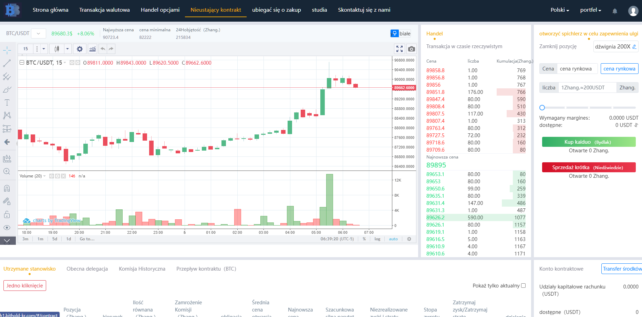The width and height of the screenshot is (642, 317).
Task: Open chart settings gear in toolbar
Action: pyautogui.click(x=80, y=49)
